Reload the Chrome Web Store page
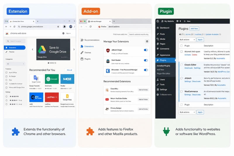This screenshot has height=156, width=234. click(x=14, y=27)
